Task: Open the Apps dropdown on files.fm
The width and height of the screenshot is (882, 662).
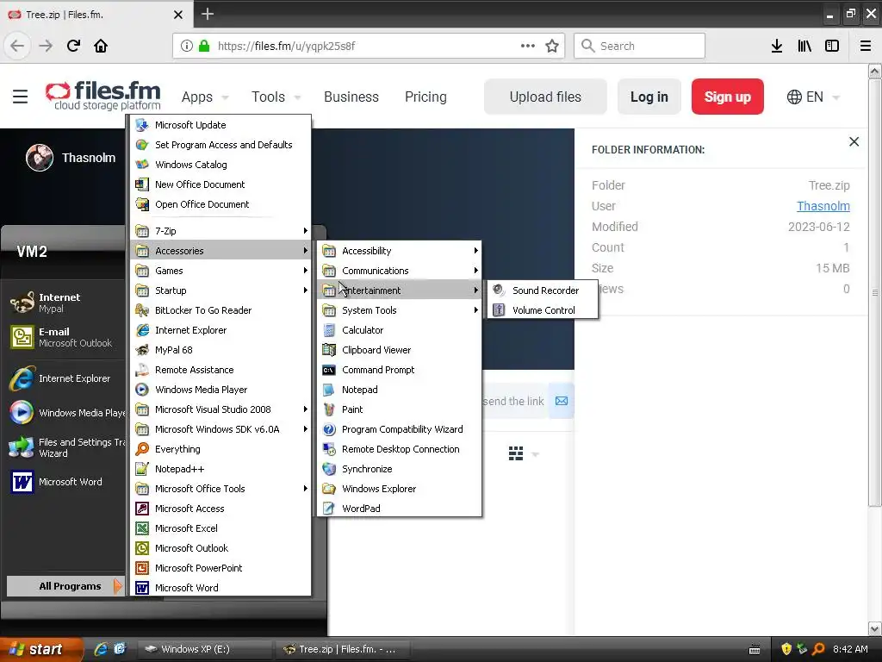Action: click(x=205, y=97)
